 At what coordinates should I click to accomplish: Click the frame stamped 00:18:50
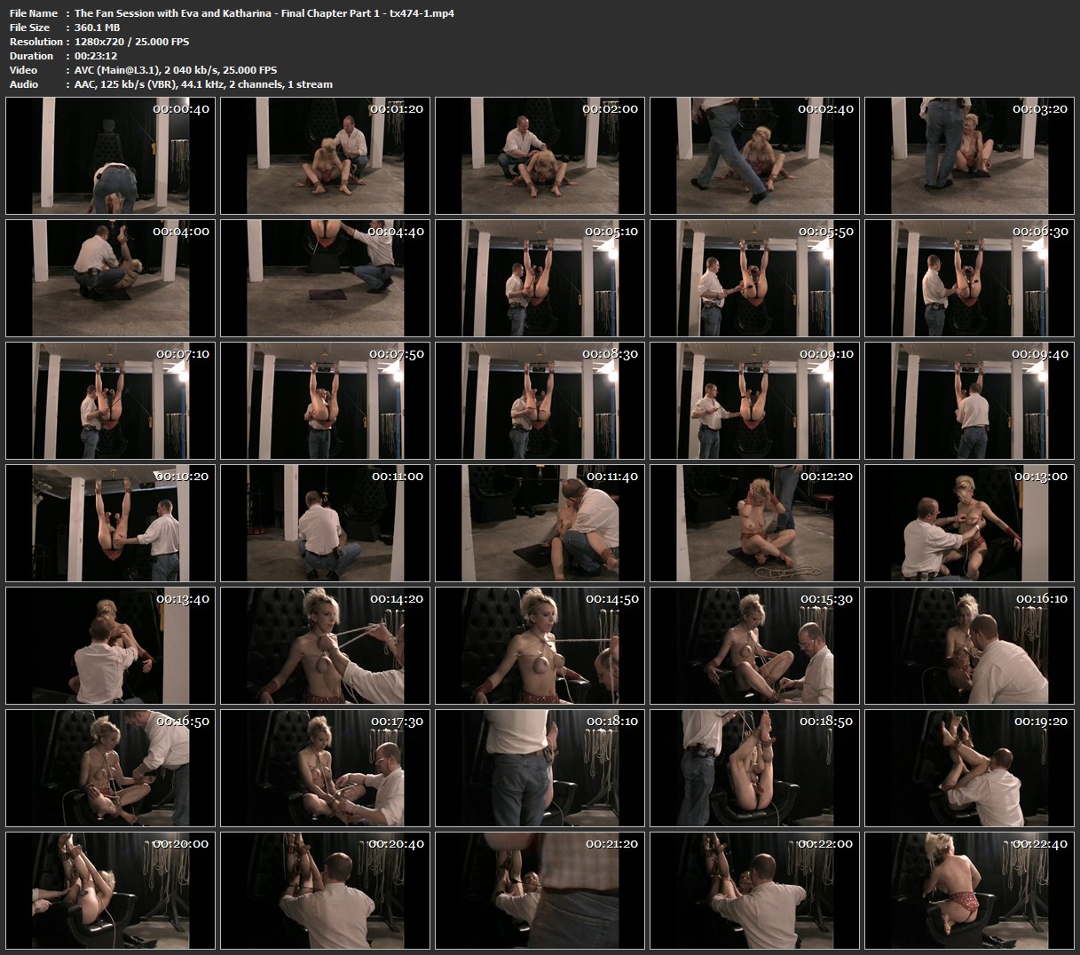(x=755, y=769)
